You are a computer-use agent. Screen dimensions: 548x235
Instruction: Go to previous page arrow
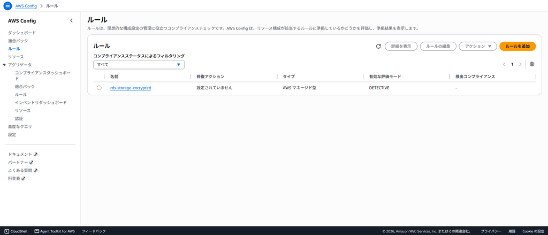click(x=504, y=64)
